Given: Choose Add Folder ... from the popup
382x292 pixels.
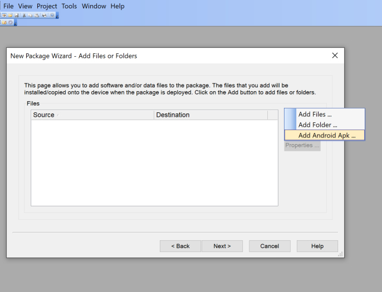Looking at the screenshot, I should (325, 125).
